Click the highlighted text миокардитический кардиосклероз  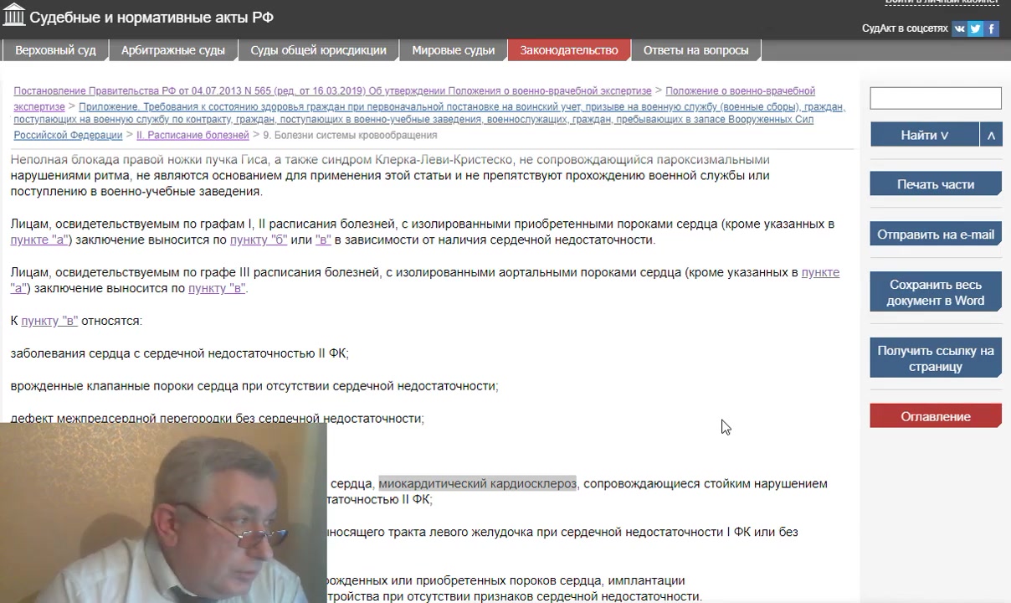point(477,483)
